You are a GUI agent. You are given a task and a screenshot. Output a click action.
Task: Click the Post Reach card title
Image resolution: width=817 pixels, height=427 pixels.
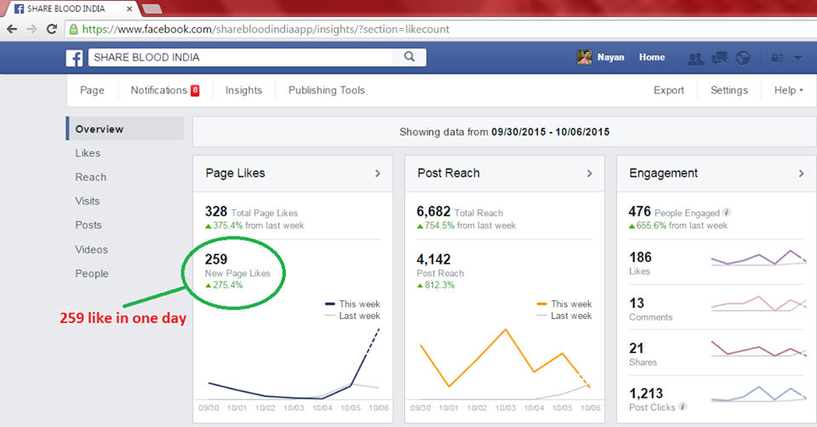click(x=448, y=174)
